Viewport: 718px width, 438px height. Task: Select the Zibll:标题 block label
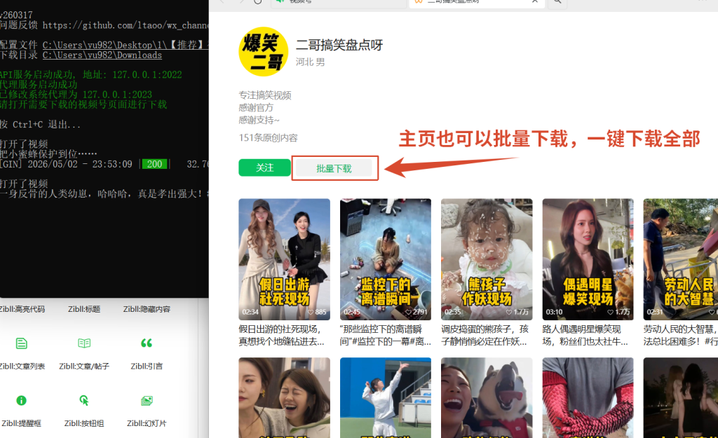point(84,309)
